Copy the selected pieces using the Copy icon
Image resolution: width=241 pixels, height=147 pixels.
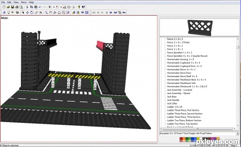pos(31,7)
